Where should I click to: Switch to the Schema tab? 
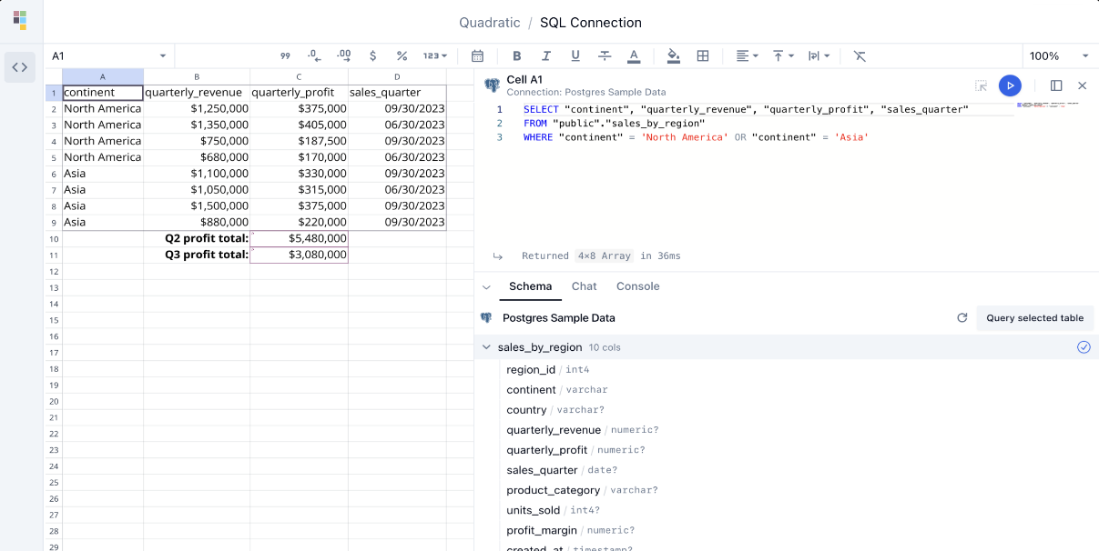tap(530, 286)
